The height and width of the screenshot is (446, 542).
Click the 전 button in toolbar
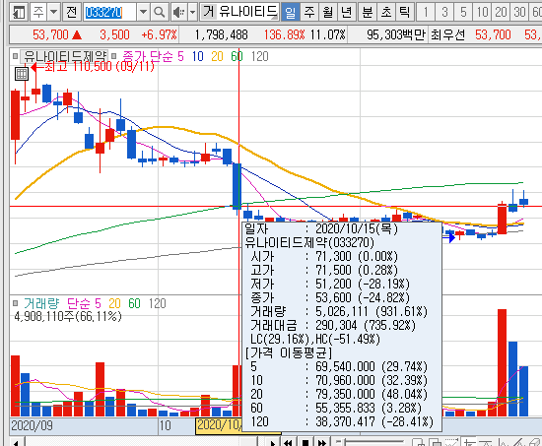pyautogui.click(x=71, y=13)
